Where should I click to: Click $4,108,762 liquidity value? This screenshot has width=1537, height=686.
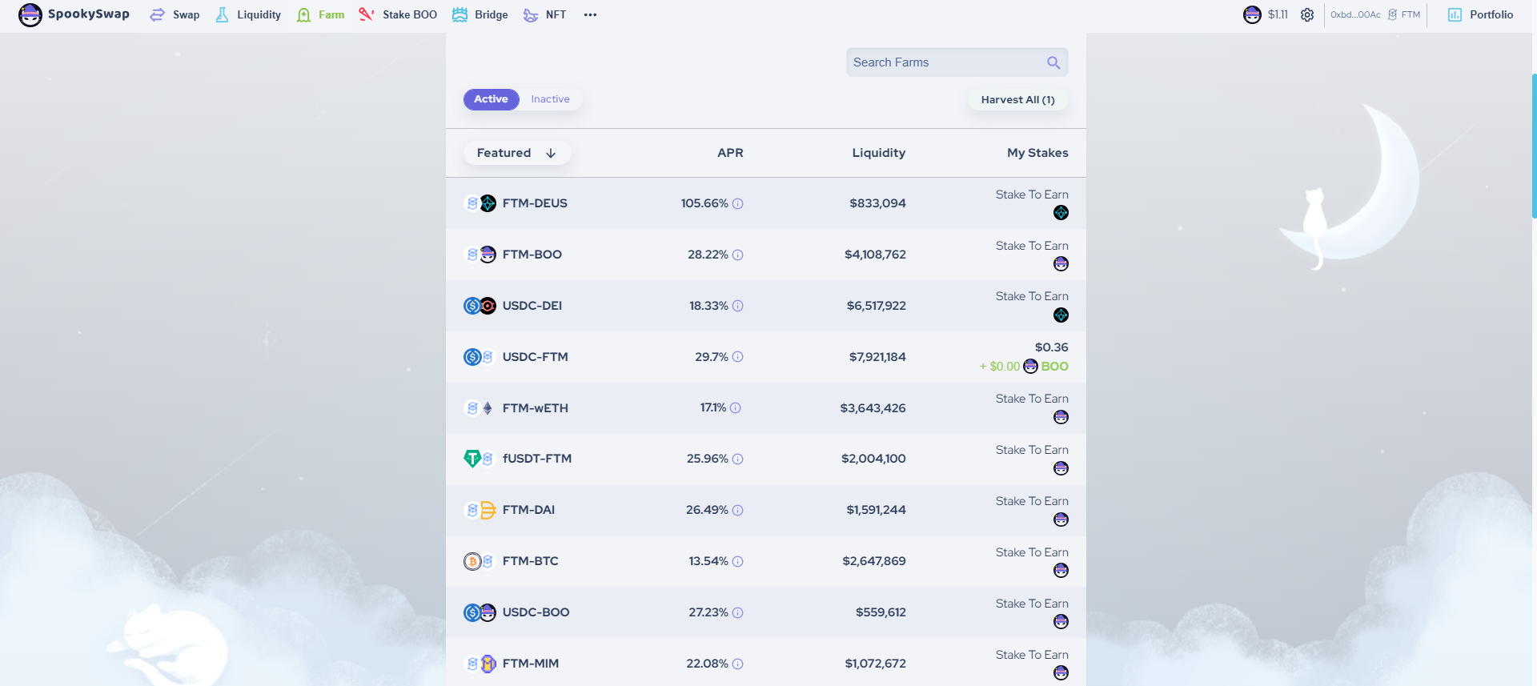click(875, 255)
